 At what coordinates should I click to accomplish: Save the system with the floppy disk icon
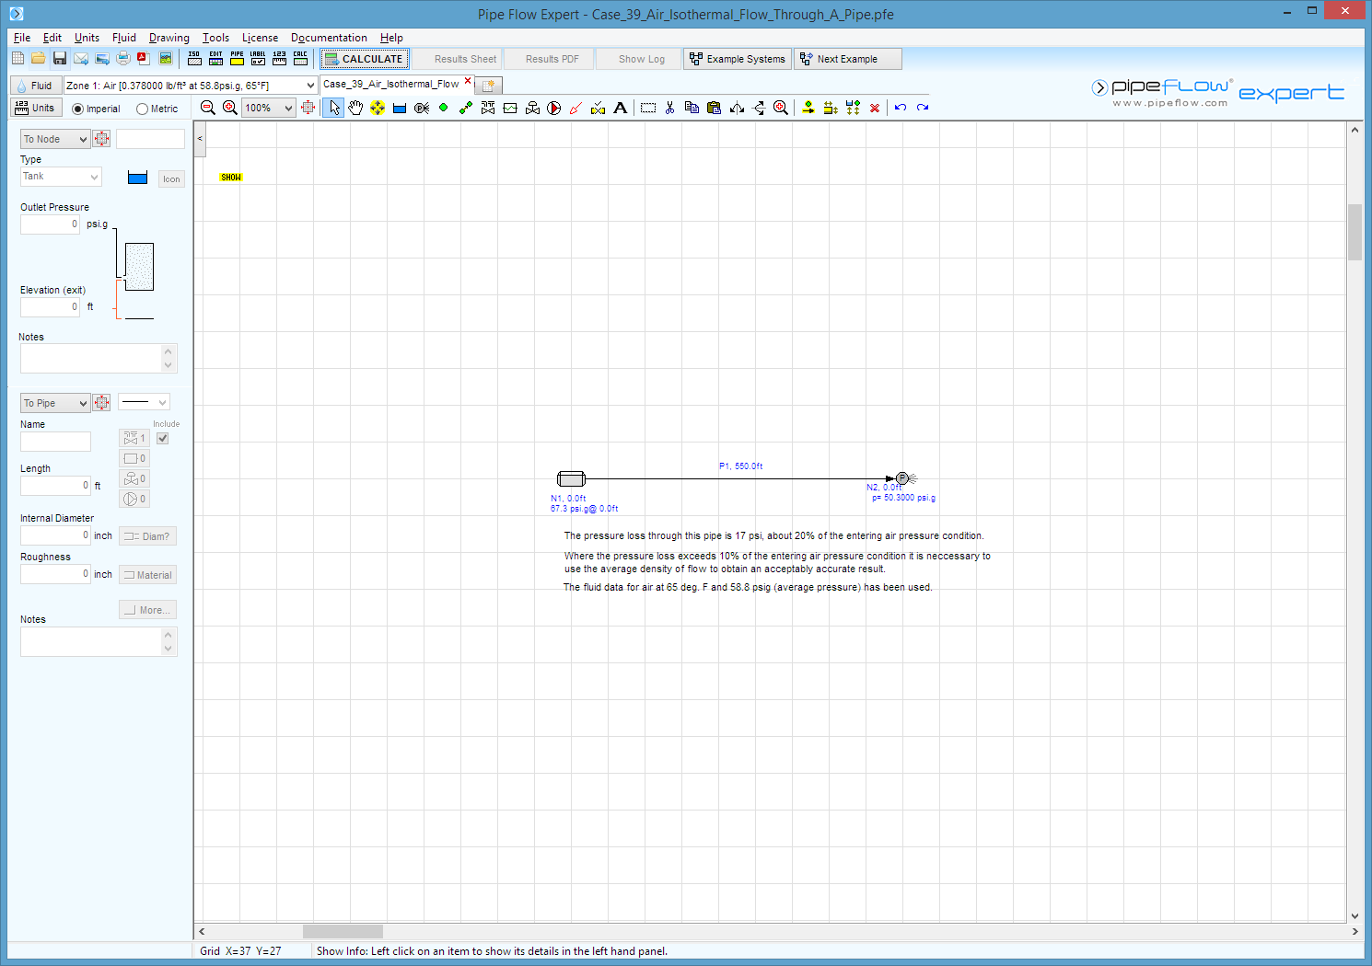click(x=60, y=59)
